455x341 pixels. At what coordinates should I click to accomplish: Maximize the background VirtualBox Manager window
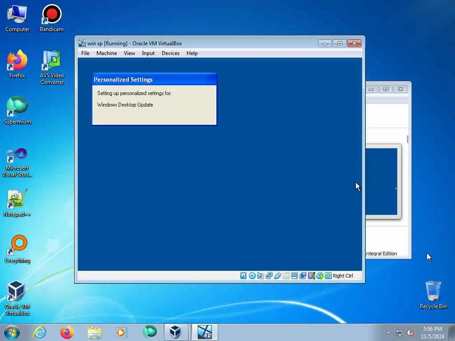click(386, 89)
